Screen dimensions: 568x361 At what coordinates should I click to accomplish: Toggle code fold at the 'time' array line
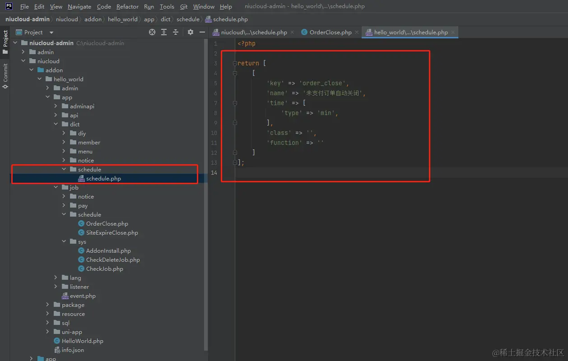click(x=235, y=103)
